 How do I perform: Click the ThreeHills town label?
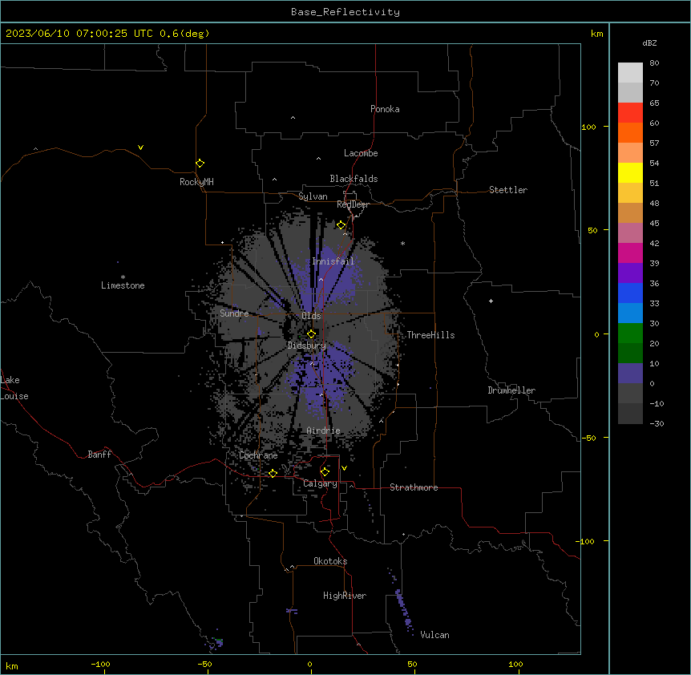coord(430,335)
